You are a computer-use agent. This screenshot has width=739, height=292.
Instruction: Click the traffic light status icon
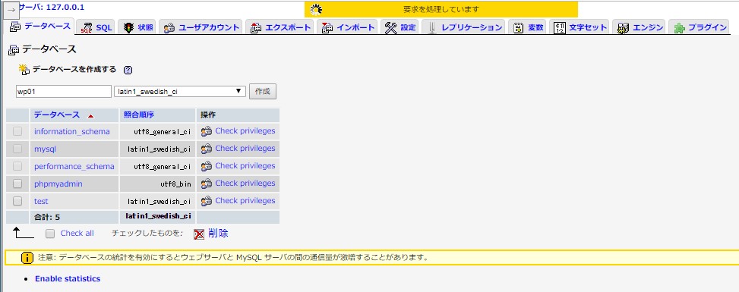pyautogui.click(x=128, y=28)
